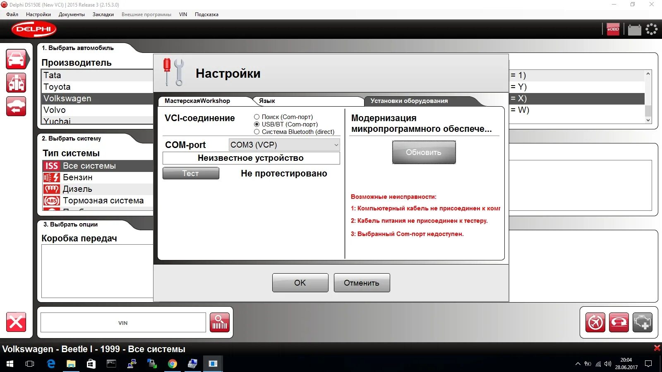Confirm settings with the OK button

tap(300, 283)
